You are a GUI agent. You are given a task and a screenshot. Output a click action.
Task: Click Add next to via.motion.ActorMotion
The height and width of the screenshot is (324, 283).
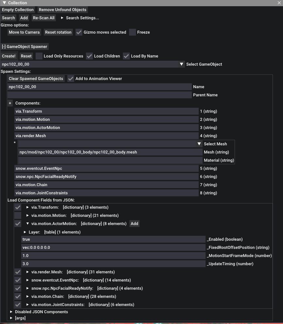click(x=134, y=224)
